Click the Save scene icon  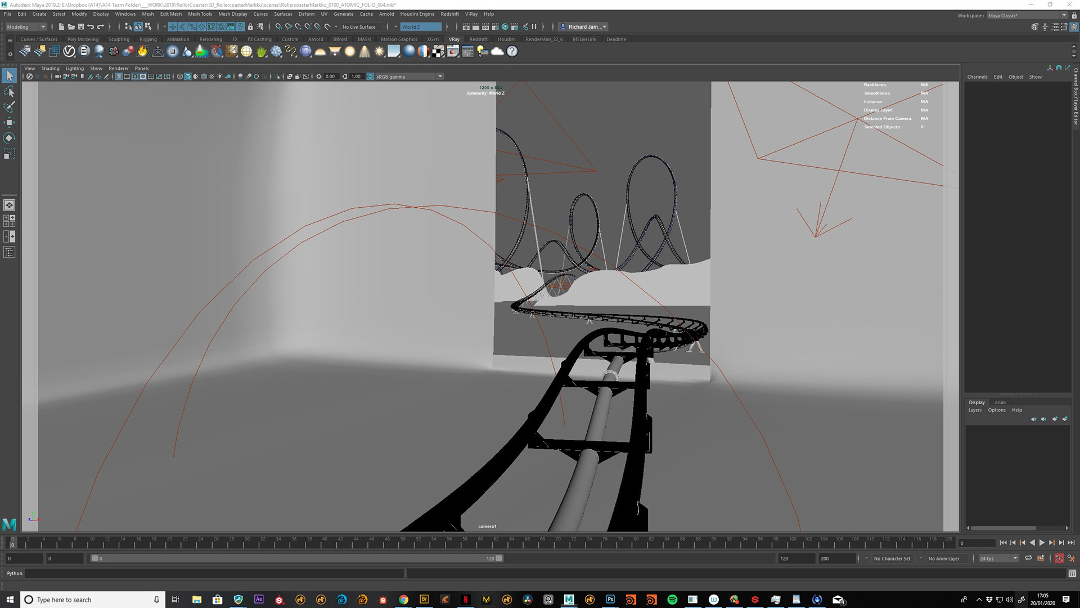81,26
